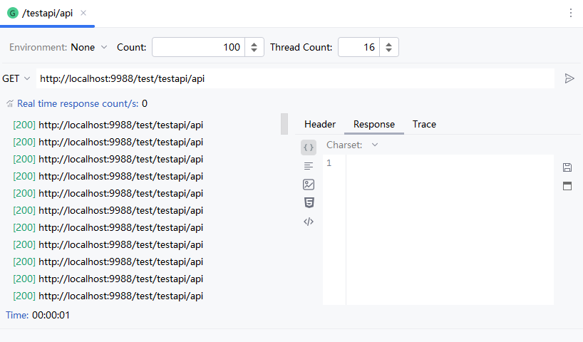Select the Response tab
Screen dimensions: 583x342
pyautogui.click(x=373, y=124)
